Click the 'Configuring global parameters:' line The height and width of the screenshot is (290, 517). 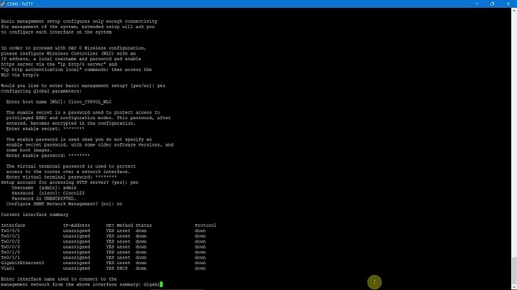click(41, 91)
